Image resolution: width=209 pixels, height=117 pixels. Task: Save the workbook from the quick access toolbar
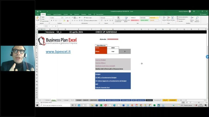point(38,12)
